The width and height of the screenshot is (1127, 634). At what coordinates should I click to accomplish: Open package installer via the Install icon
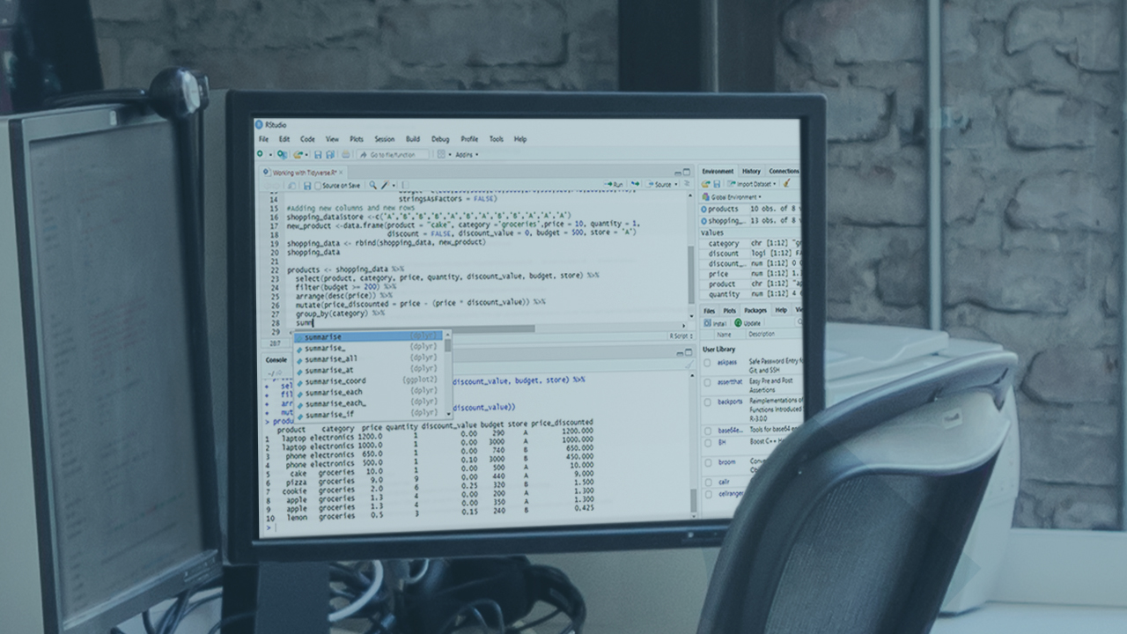(x=713, y=322)
